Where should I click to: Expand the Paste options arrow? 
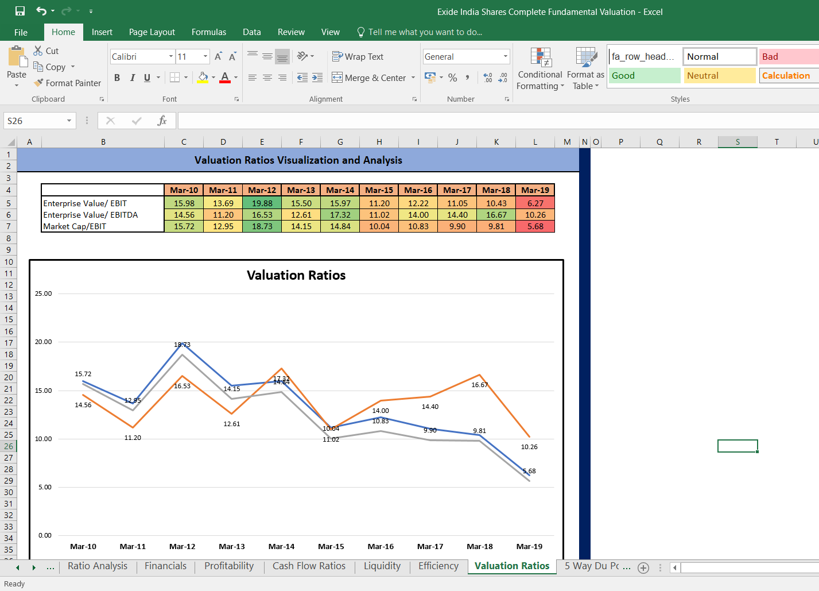point(17,85)
